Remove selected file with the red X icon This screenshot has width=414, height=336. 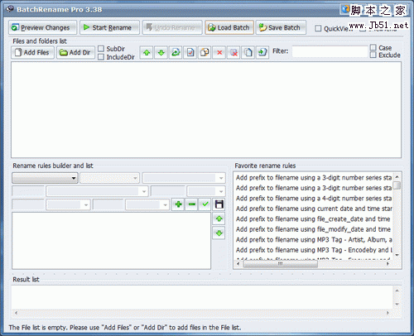tap(219, 52)
